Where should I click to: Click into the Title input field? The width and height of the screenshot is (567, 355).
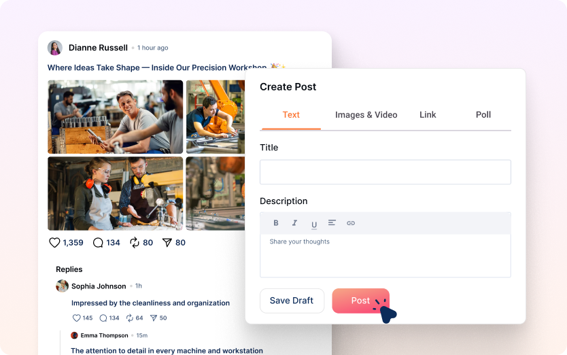click(385, 172)
